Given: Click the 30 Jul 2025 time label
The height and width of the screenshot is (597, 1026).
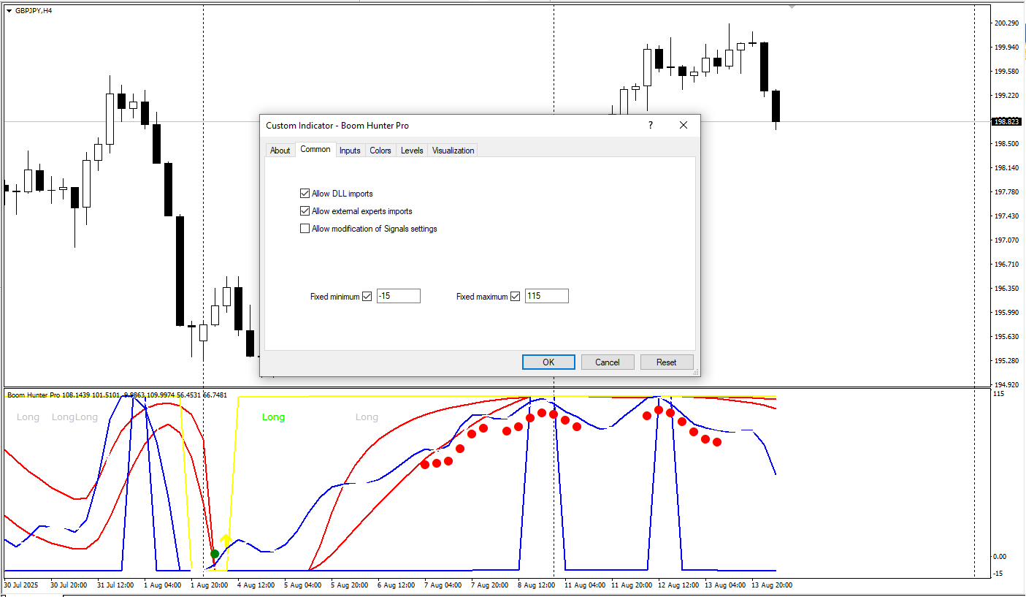Looking at the screenshot, I should (x=20, y=585).
